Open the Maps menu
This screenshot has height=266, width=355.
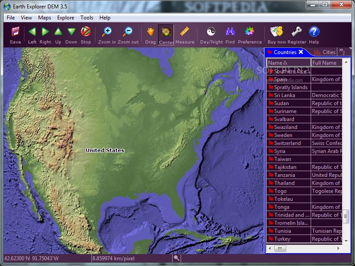[45, 18]
